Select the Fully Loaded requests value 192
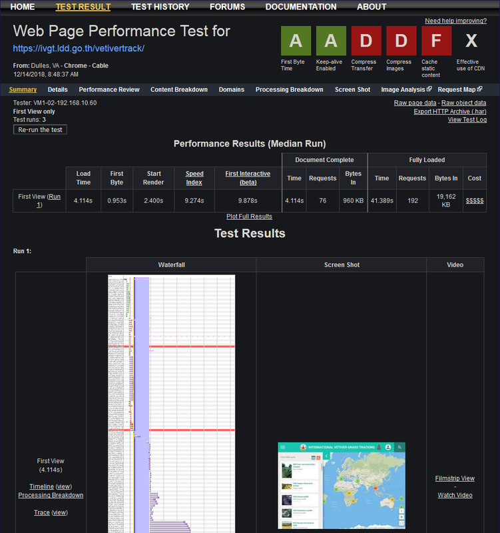Image resolution: width=500 pixels, height=533 pixels. (x=413, y=201)
